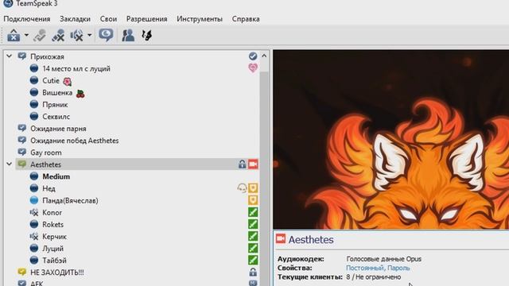Click the yellow shield badge on Нед row
The width and height of the screenshot is (509, 286).
[253, 188]
